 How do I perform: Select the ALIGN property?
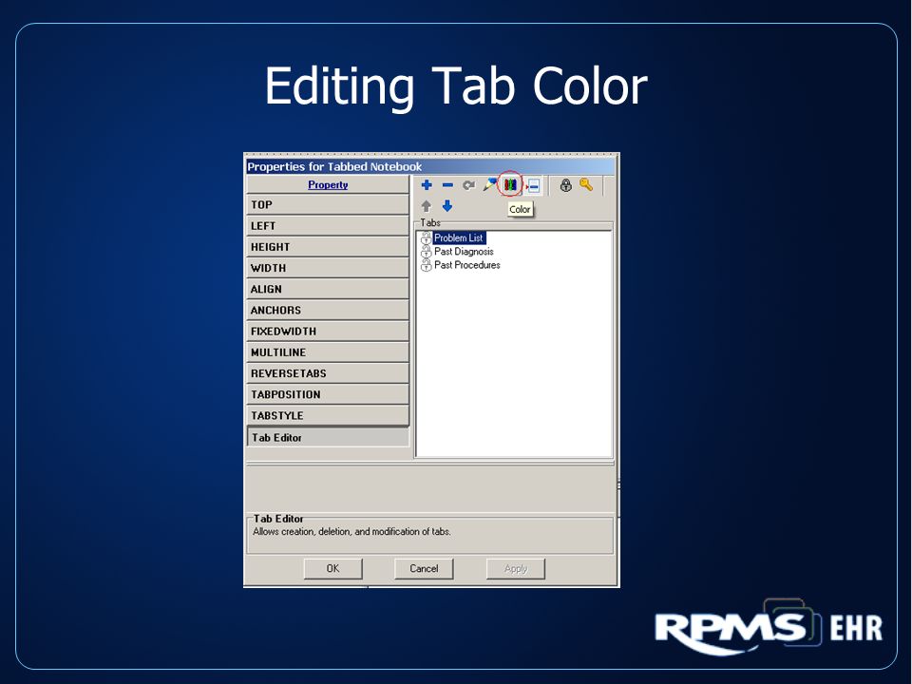(328, 289)
